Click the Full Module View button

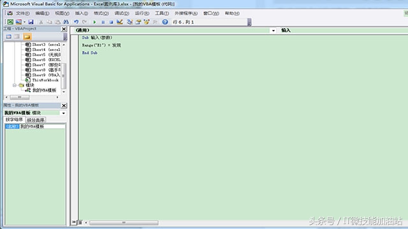80,223
